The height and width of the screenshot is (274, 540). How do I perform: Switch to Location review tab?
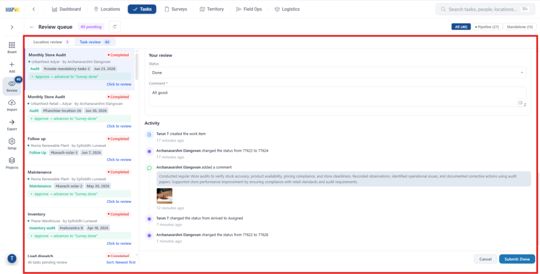point(52,42)
